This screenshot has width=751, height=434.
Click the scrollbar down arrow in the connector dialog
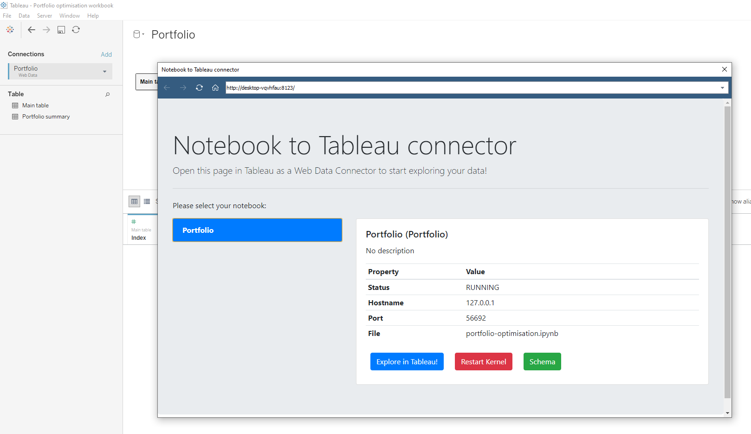click(x=727, y=413)
